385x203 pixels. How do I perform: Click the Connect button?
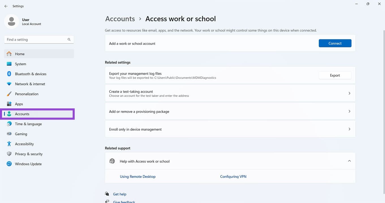335,43
